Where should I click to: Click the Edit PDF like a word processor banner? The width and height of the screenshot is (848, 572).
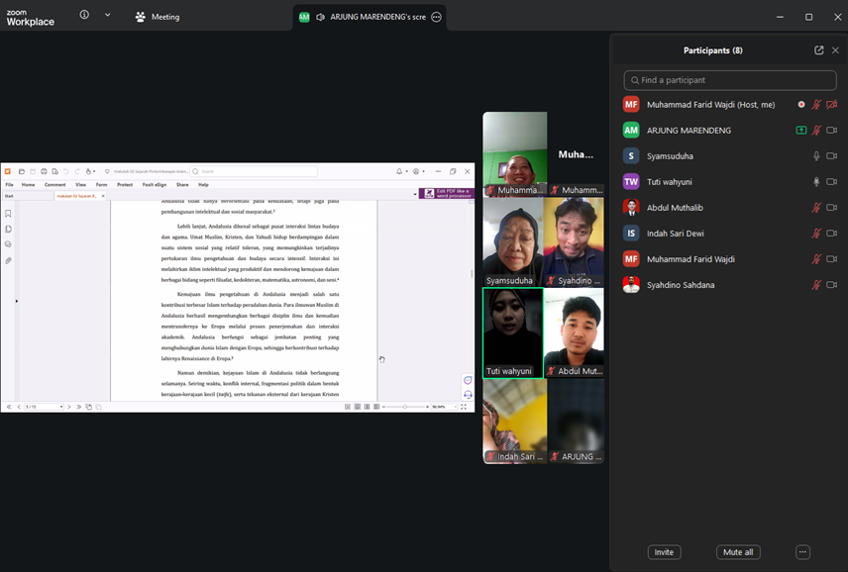(x=447, y=193)
